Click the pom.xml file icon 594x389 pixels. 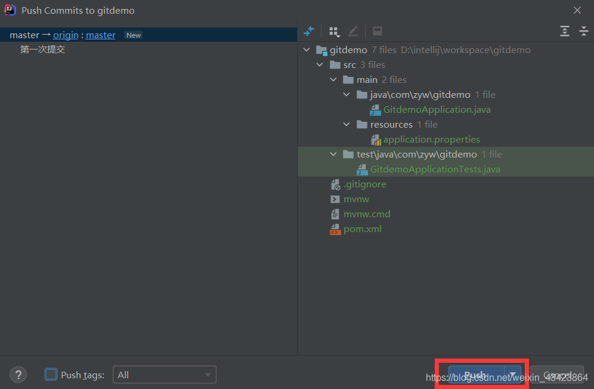pos(335,229)
